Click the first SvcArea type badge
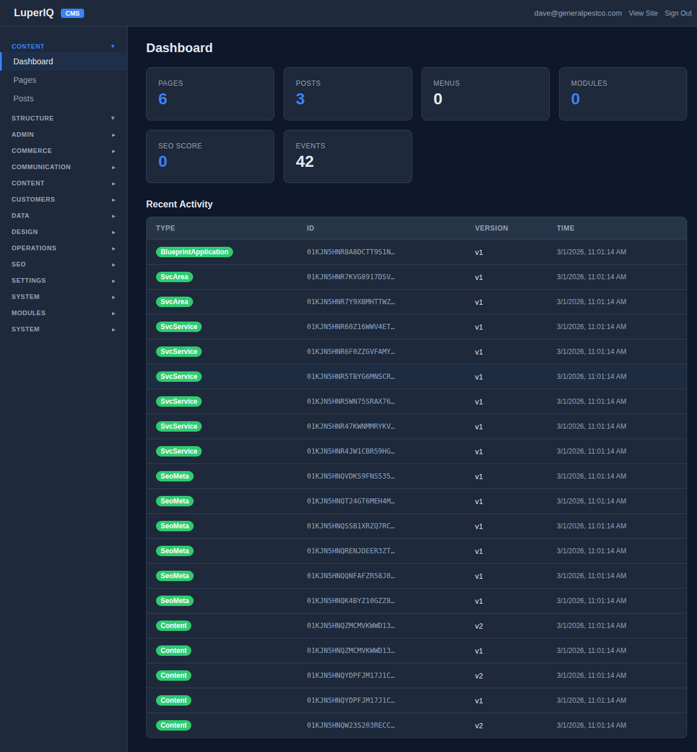 point(174,276)
